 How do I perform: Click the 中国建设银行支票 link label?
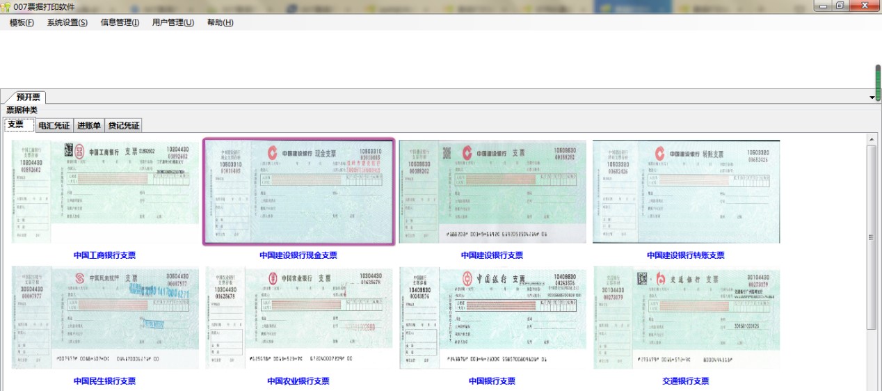492,255
